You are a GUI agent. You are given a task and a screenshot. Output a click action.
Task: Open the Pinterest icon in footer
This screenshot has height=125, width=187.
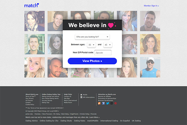click(116, 103)
